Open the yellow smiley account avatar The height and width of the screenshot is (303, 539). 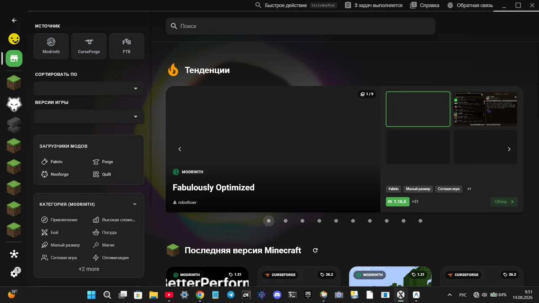click(14, 39)
